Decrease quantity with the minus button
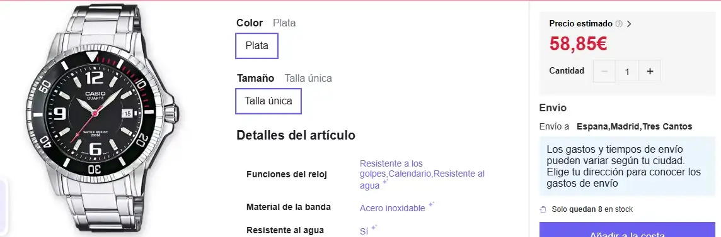The height and width of the screenshot is (237, 721). [x=604, y=72]
